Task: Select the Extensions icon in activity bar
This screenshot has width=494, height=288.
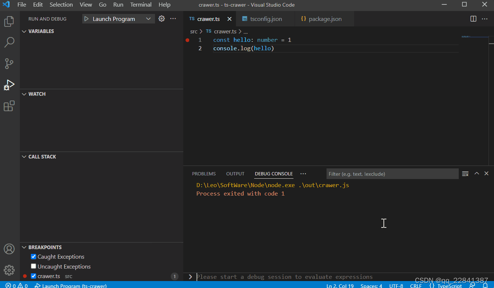Action: [x=9, y=106]
